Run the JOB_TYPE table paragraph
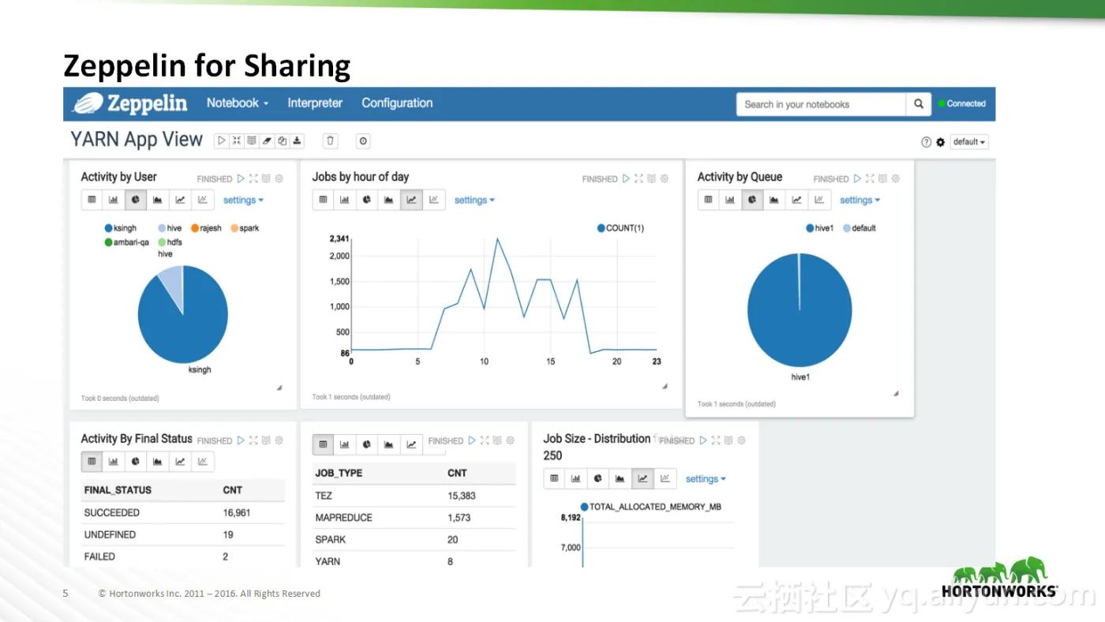 [x=472, y=440]
